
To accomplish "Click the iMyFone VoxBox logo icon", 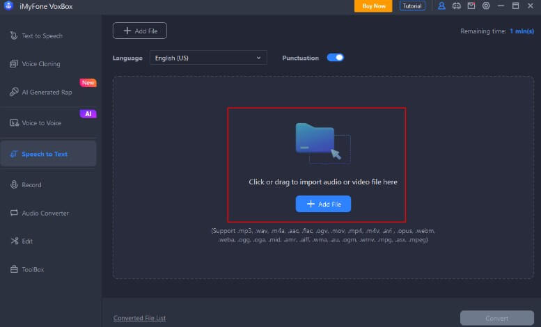I will click(8, 6).
